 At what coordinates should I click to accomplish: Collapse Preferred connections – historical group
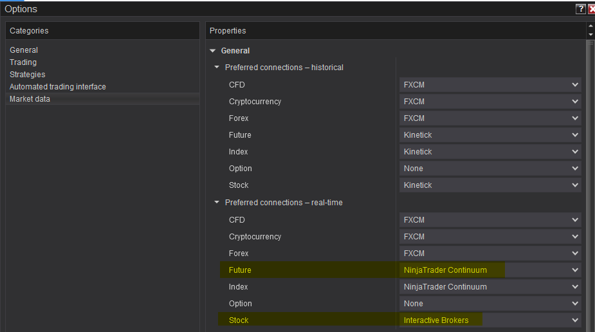[217, 67]
